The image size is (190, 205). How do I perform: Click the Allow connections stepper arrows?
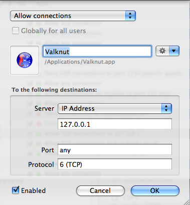pyautogui.click(x=130, y=16)
